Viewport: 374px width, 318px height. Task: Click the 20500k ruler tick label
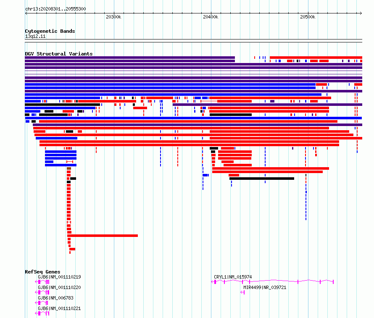point(308,17)
